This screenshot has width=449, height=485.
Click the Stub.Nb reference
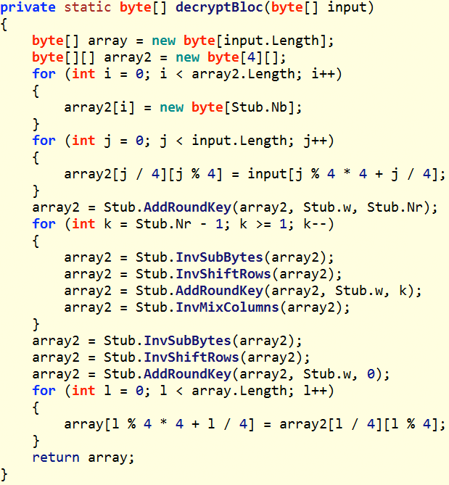(259, 107)
